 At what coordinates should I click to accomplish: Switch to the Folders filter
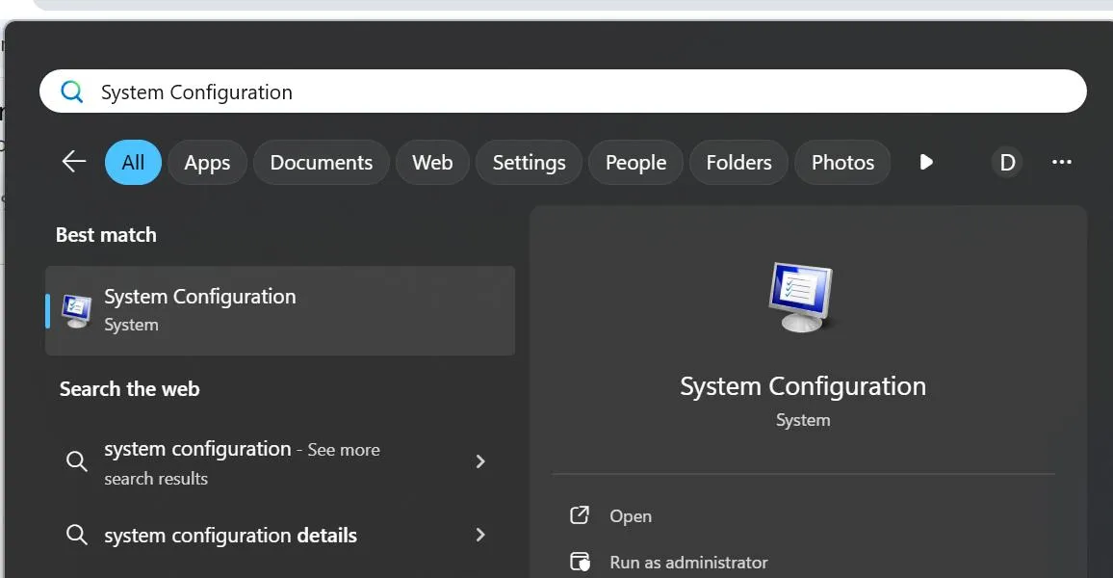tap(738, 163)
